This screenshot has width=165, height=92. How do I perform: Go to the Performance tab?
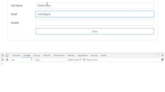[x=59, y=55]
